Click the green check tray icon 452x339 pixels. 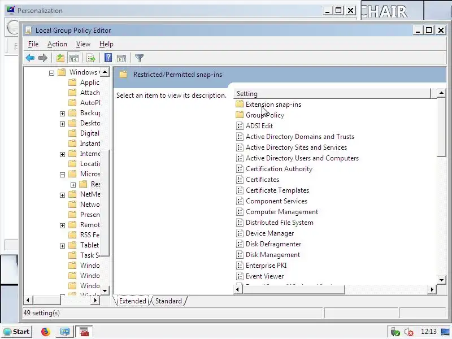395,332
